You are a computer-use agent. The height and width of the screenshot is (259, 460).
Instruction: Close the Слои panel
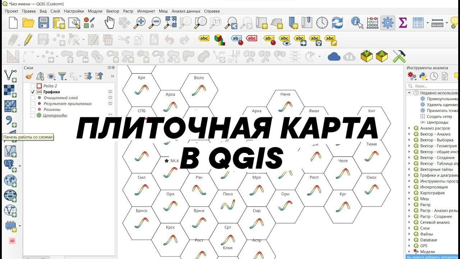(113, 68)
